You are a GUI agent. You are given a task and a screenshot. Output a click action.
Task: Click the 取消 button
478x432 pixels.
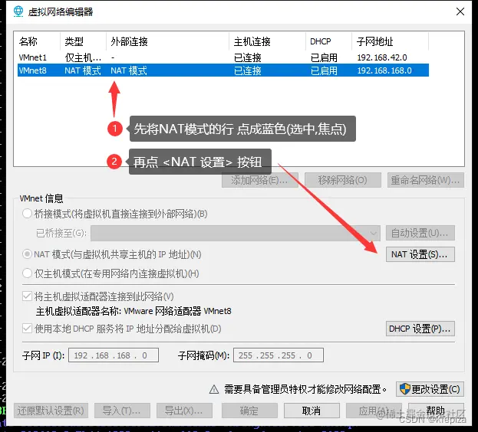(x=312, y=411)
